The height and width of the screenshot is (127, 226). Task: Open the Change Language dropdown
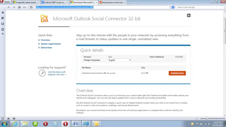click(119, 60)
